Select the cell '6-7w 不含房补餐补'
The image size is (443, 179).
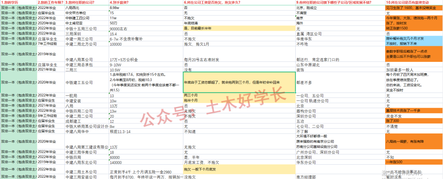(146, 39)
